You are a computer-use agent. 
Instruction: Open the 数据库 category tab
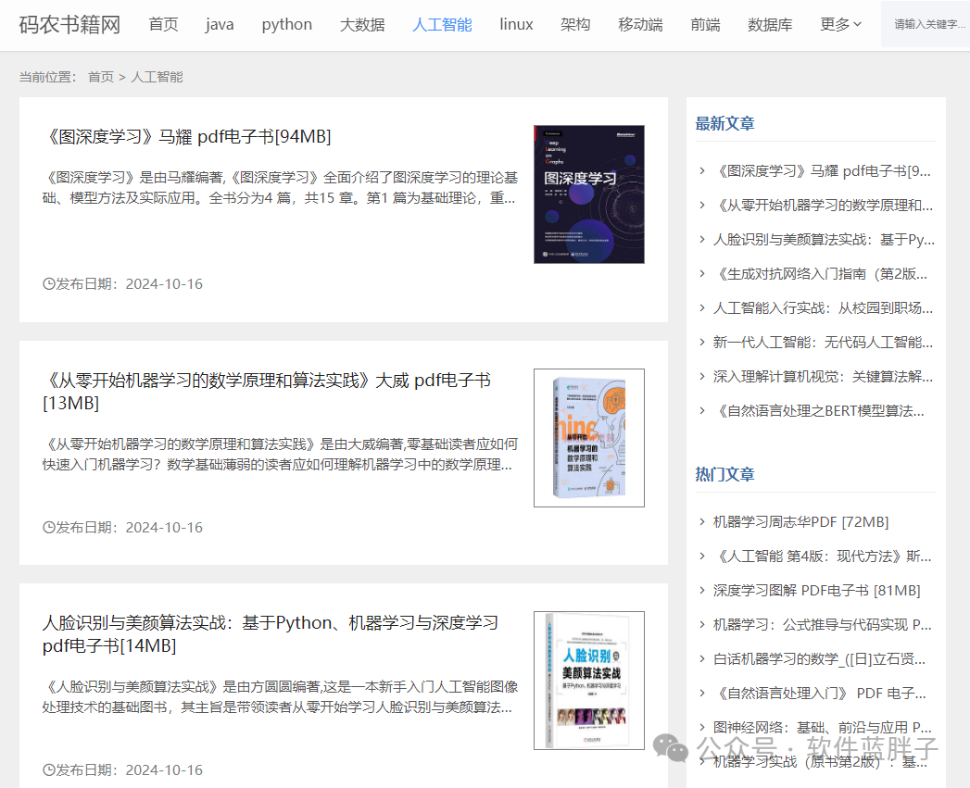click(x=770, y=25)
